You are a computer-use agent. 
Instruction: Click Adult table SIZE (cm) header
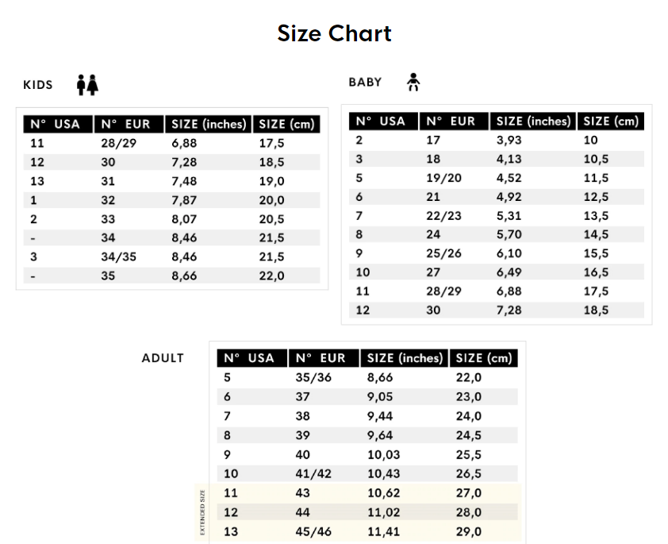[x=484, y=358]
